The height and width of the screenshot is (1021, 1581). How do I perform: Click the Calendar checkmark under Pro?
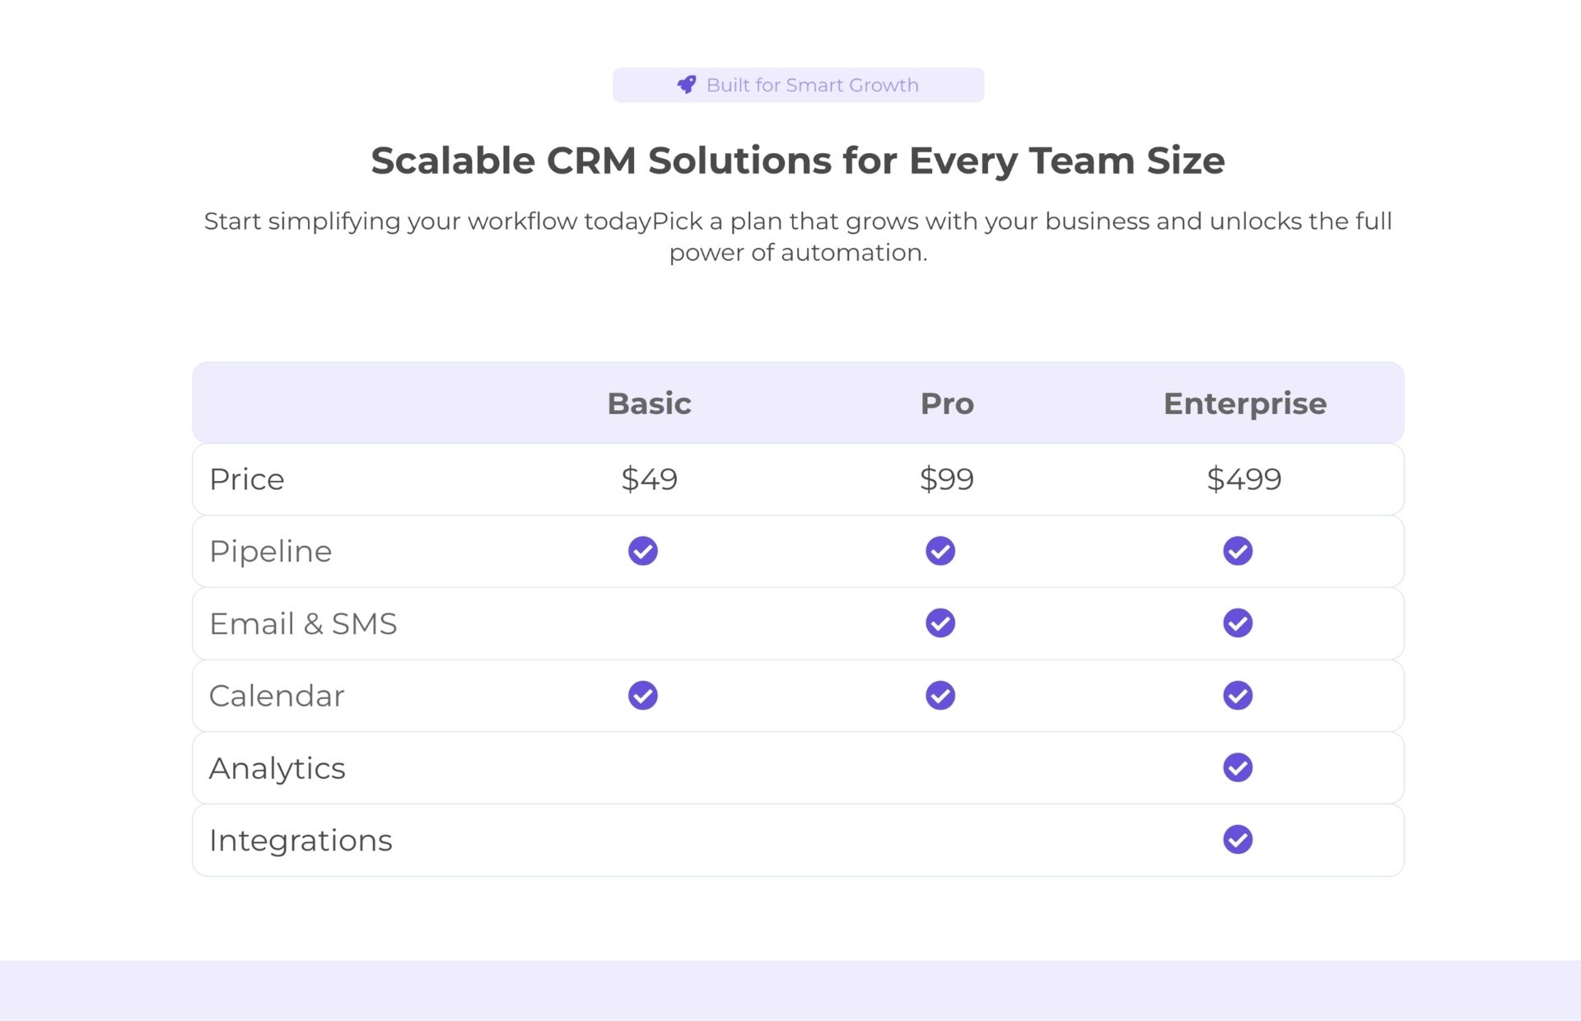click(x=940, y=696)
